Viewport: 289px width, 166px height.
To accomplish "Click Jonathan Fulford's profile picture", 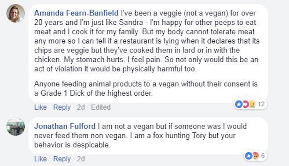I will pyautogui.click(x=15, y=127).
